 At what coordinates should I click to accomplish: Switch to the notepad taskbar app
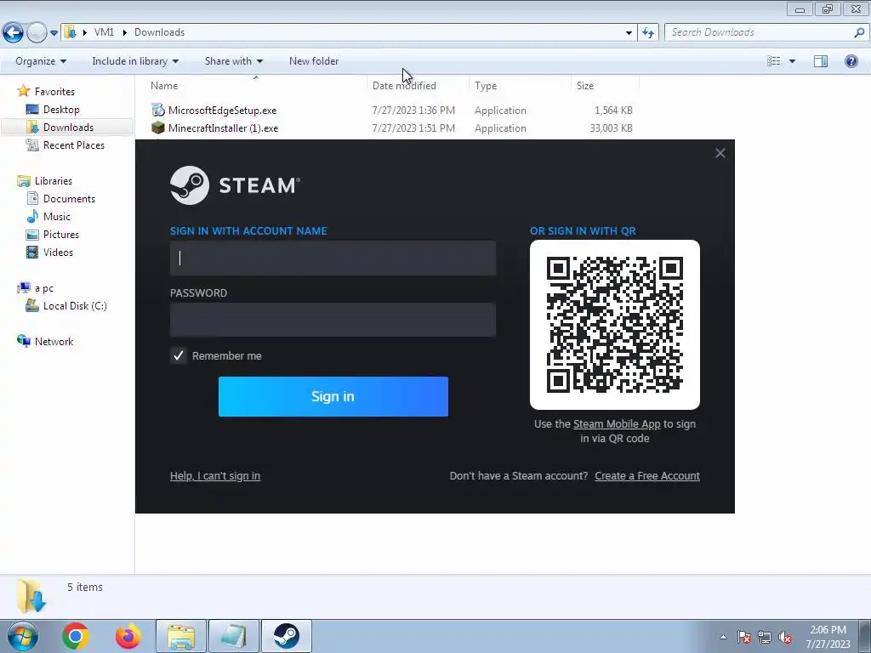point(233,636)
